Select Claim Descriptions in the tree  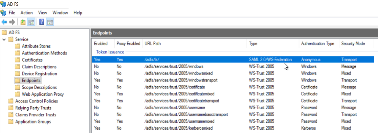(x=39, y=67)
